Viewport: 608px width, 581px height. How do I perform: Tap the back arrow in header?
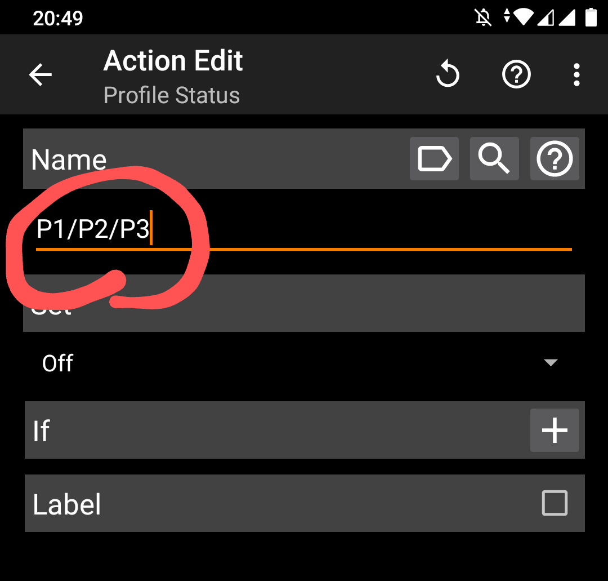coord(41,75)
